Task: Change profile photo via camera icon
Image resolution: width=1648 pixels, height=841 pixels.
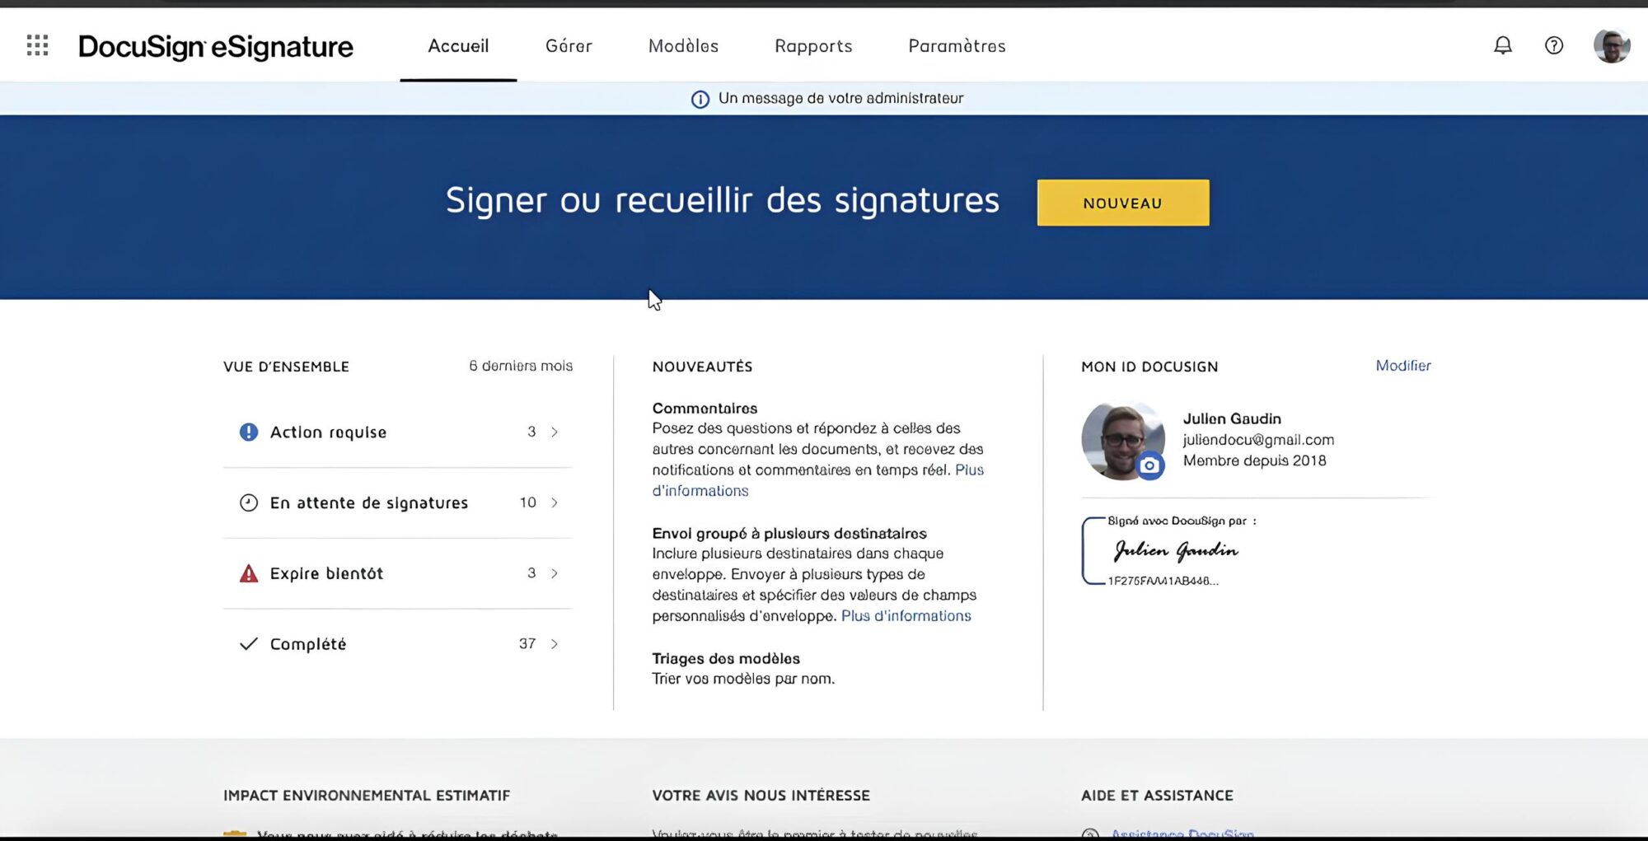Action: click(x=1150, y=465)
